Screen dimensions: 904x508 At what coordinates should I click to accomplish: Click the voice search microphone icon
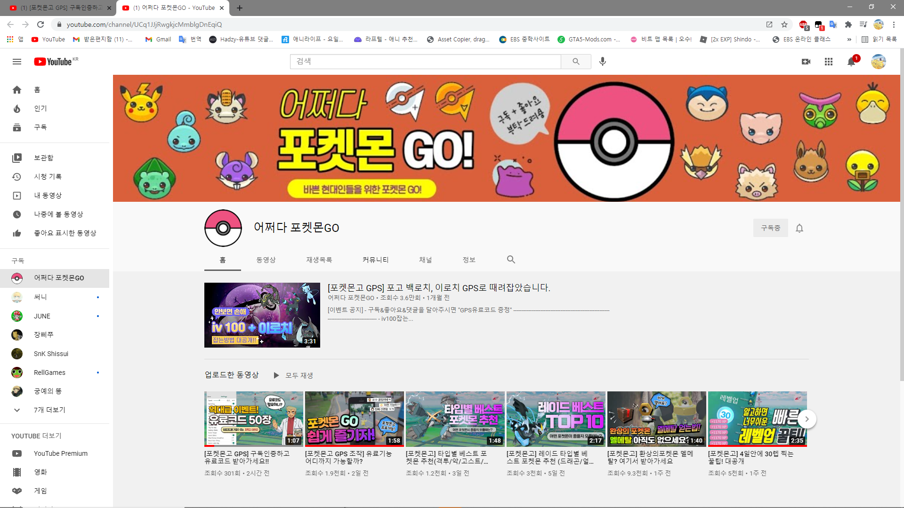(x=603, y=62)
